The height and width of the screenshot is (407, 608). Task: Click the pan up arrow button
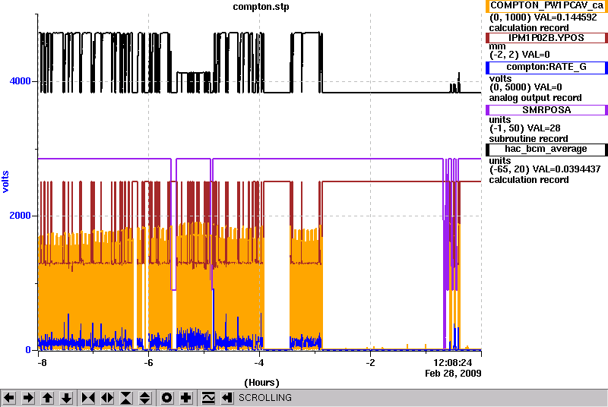(47, 398)
